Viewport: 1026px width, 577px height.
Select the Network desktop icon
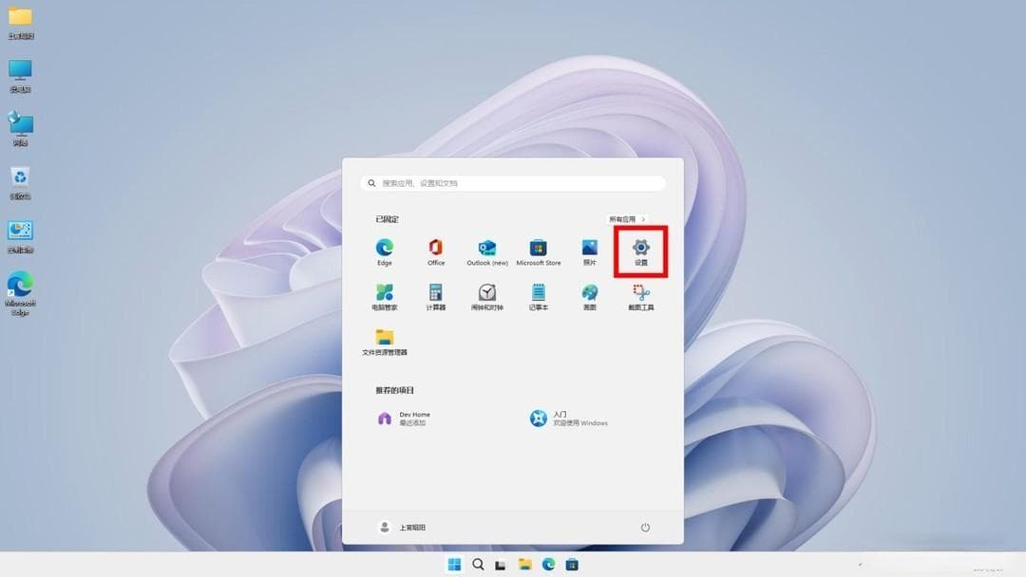click(20, 129)
